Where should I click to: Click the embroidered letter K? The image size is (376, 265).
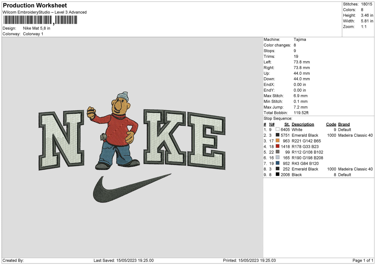point(164,138)
